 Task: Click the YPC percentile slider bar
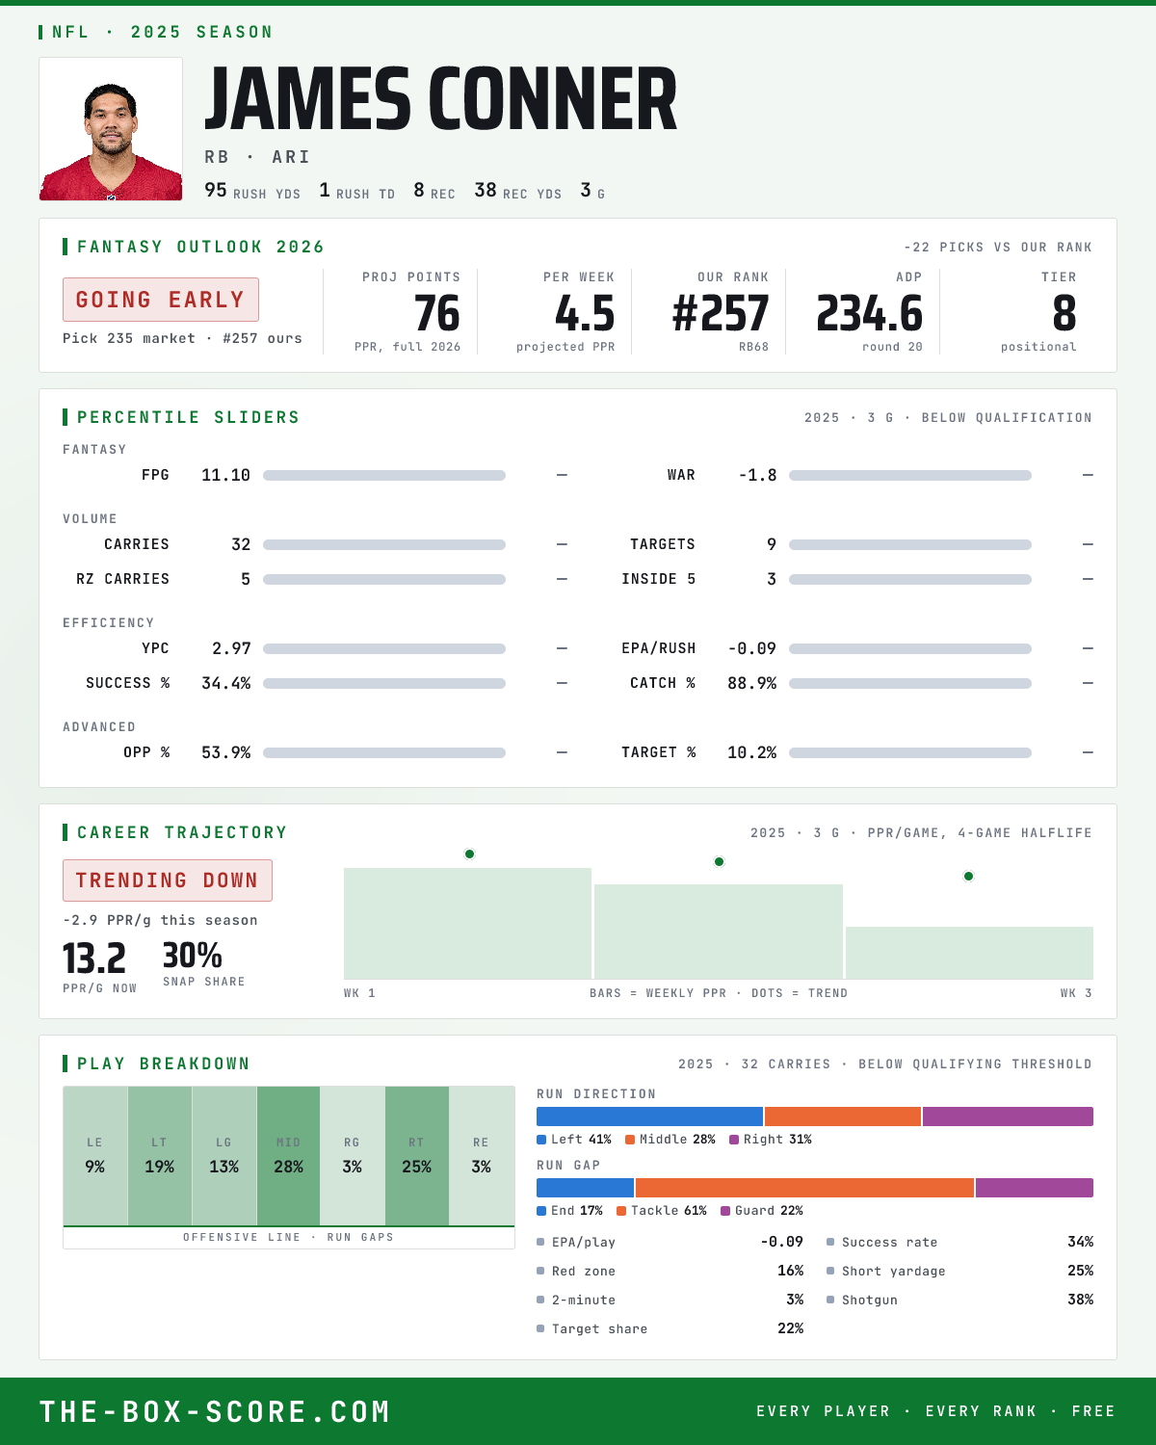(x=384, y=649)
